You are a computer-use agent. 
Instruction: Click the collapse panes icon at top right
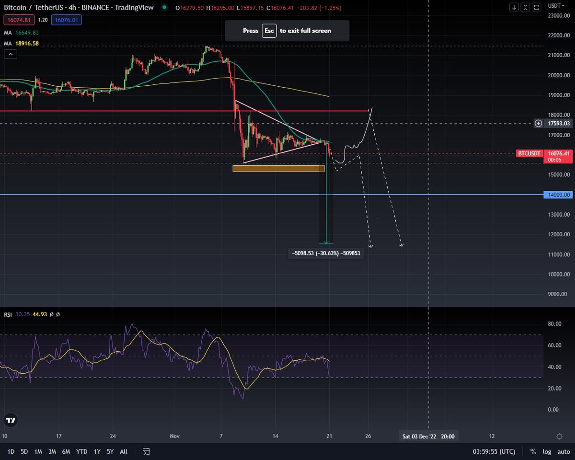pos(526,7)
